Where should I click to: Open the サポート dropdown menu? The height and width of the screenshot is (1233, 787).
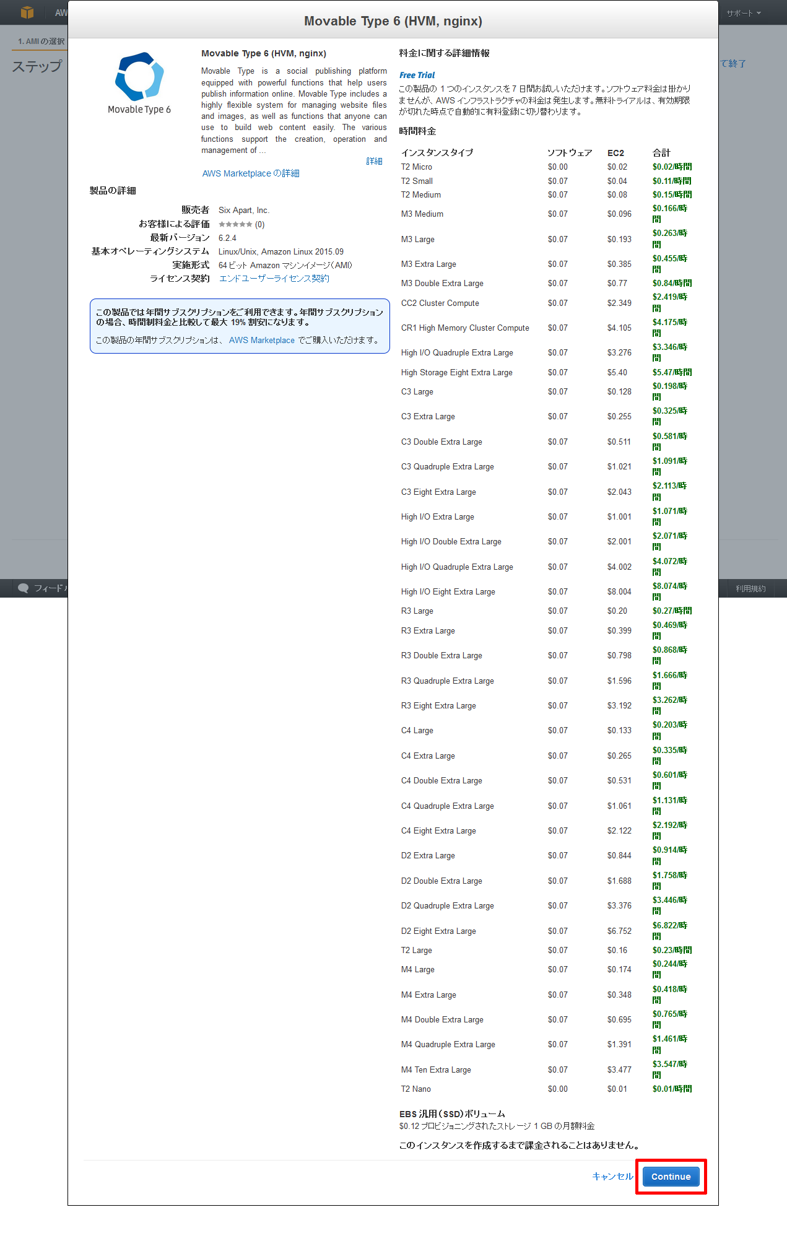744,13
